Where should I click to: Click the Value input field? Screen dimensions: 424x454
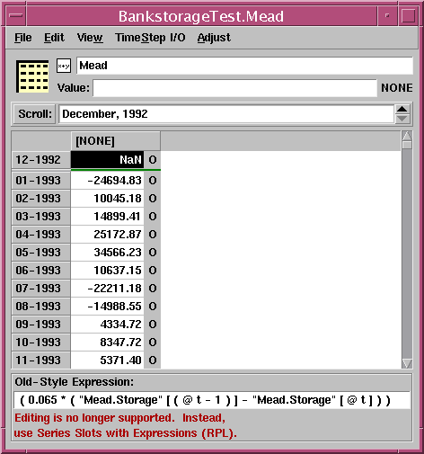tap(234, 88)
